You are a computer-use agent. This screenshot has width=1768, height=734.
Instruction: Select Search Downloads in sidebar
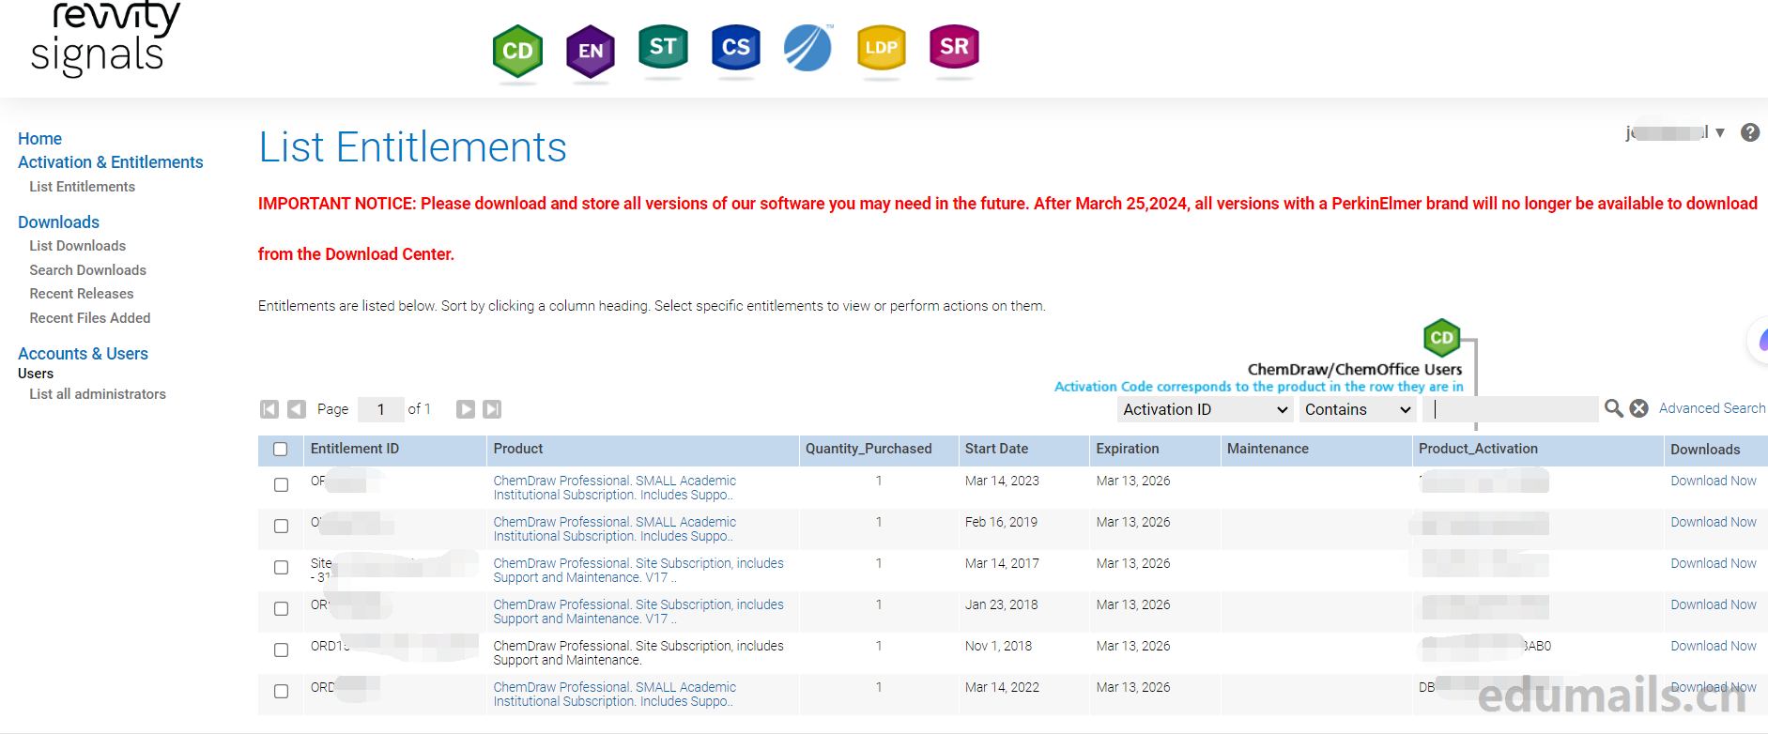88,270
